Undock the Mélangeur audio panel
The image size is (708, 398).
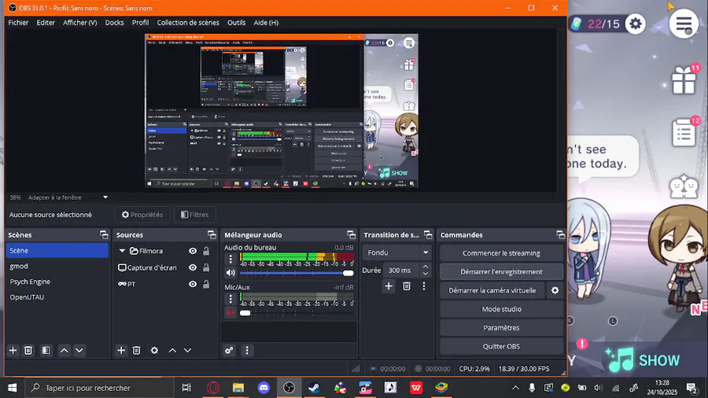[x=352, y=234]
